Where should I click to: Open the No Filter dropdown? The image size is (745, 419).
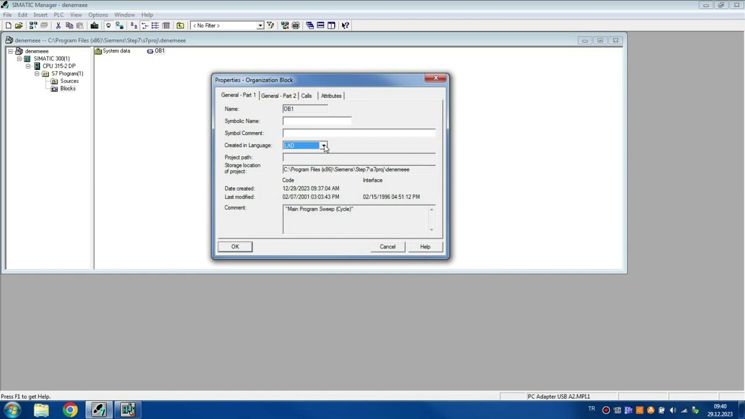260,26
